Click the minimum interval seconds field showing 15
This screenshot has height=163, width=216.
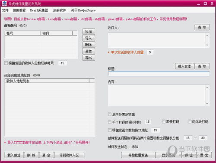point(188,138)
